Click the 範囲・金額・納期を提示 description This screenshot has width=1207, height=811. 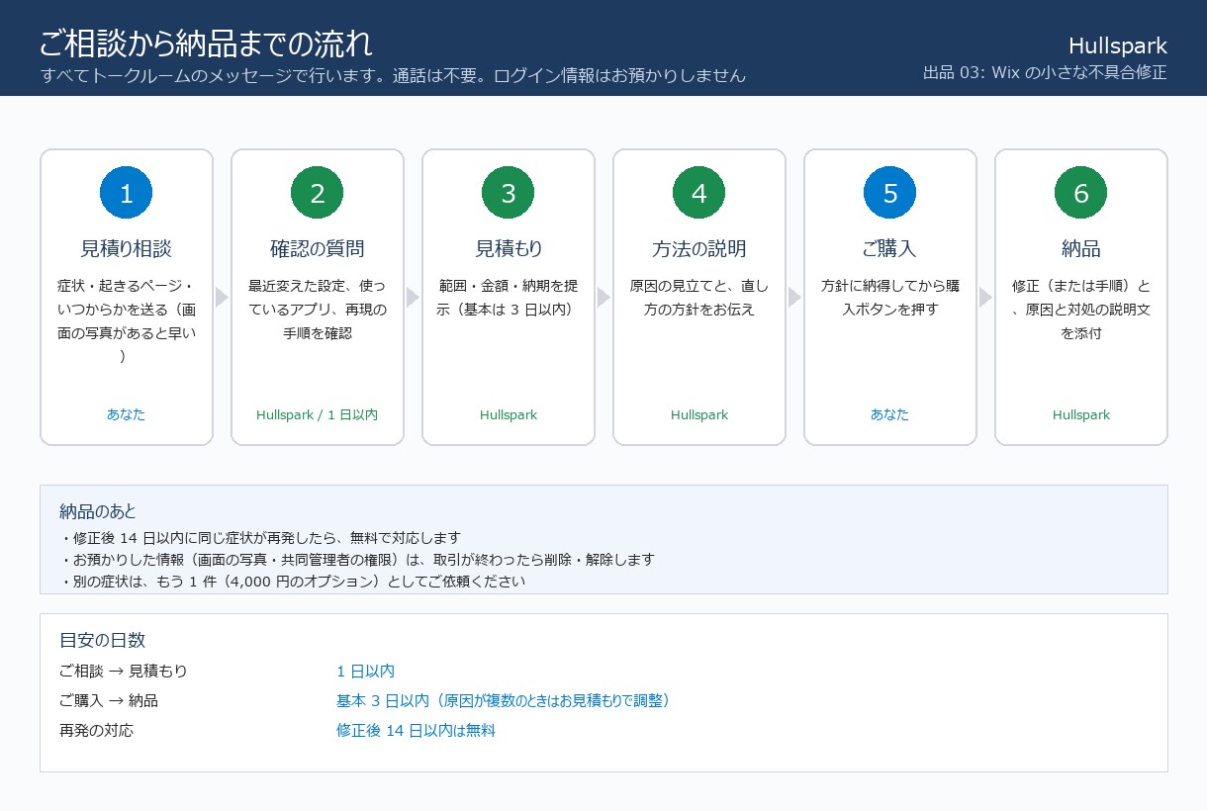point(508,298)
